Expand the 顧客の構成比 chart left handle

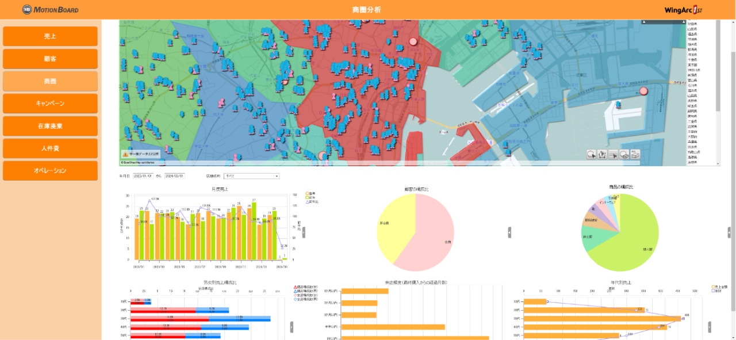tap(509, 232)
